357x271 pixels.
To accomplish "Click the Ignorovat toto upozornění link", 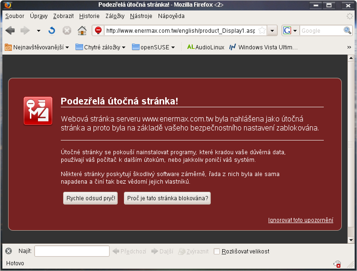I will (301, 220).
